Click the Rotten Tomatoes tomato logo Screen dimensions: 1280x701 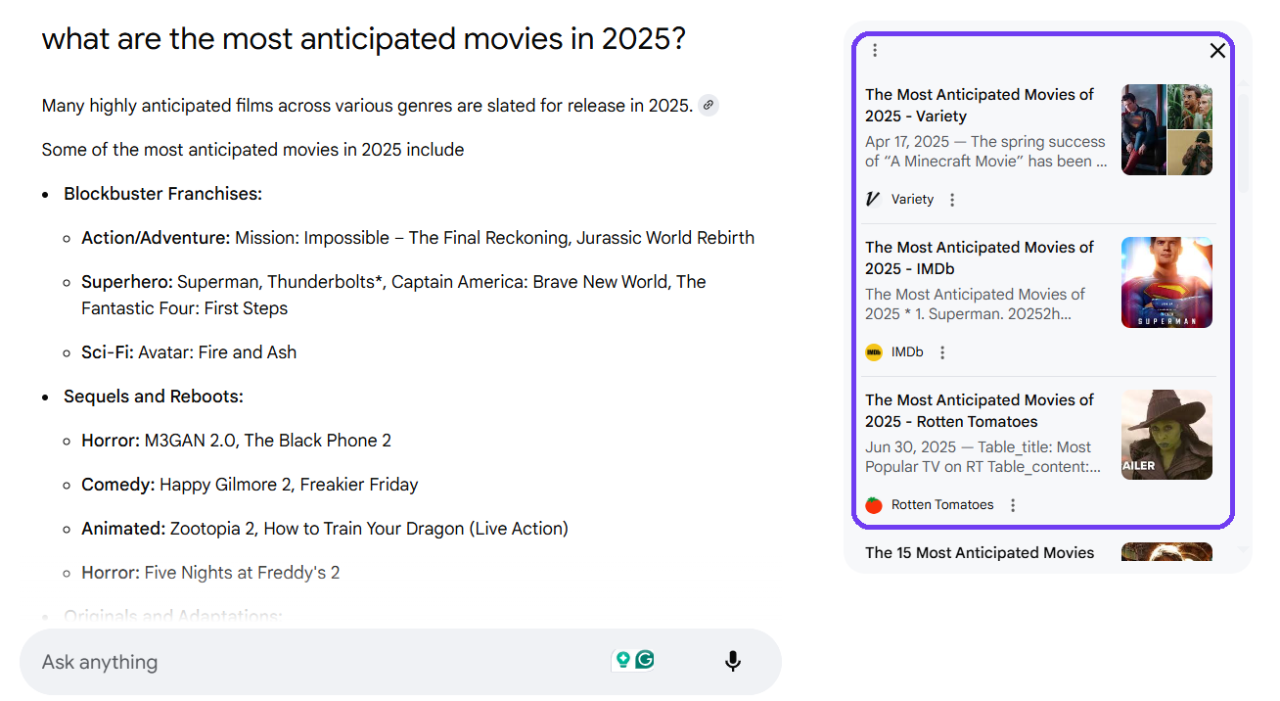click(874, 505)
